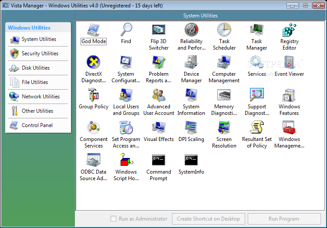The image size is (327, 228).
Task: Select Windows Script Host icon
Action: (x=126, y=160)
